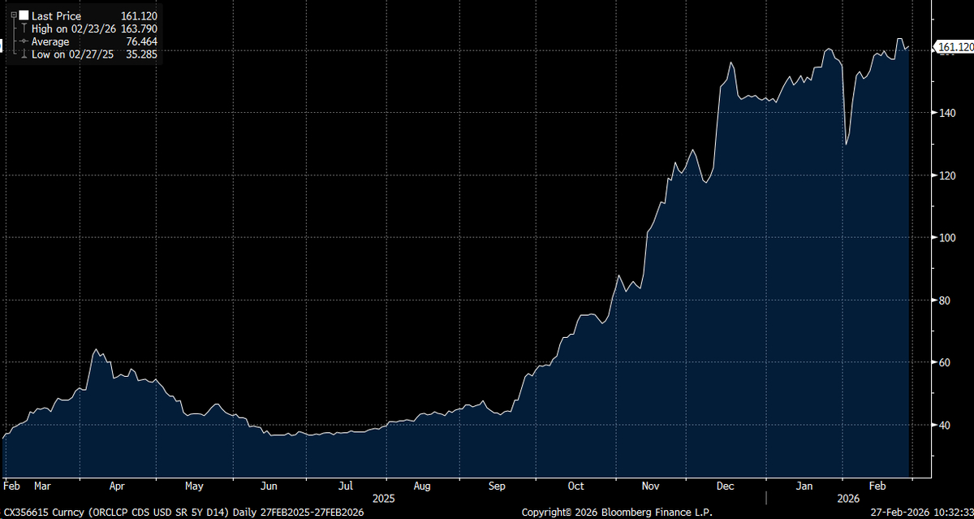Select the Sep month label on x-axis
The height and width of the screenshot is (519, 974).
click(497, 486)
